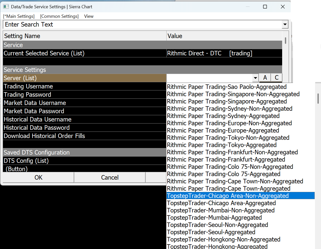Choose Rithmic Paper Trading-Sydney-Non-Aggregated
Image resolution: width=321 pixels, height=249 pixels.
241,108
